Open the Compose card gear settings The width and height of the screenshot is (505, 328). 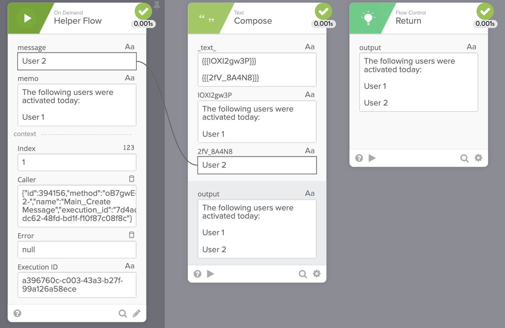pyautogui.click(x=317, y=274)
